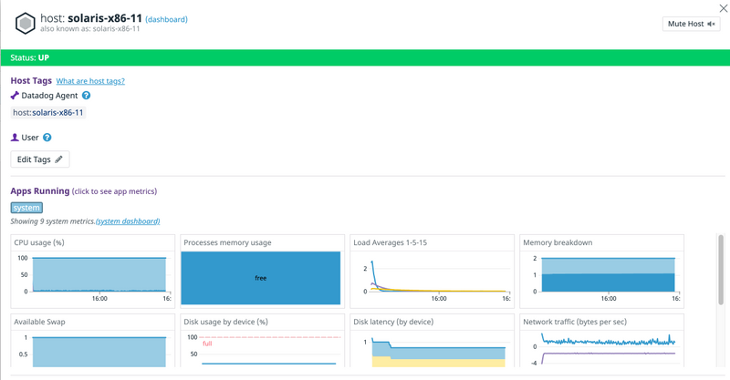Click the 'also known as' alias text
The height and width of the screenshot is (380, 730).
click(x=89, y=29)
